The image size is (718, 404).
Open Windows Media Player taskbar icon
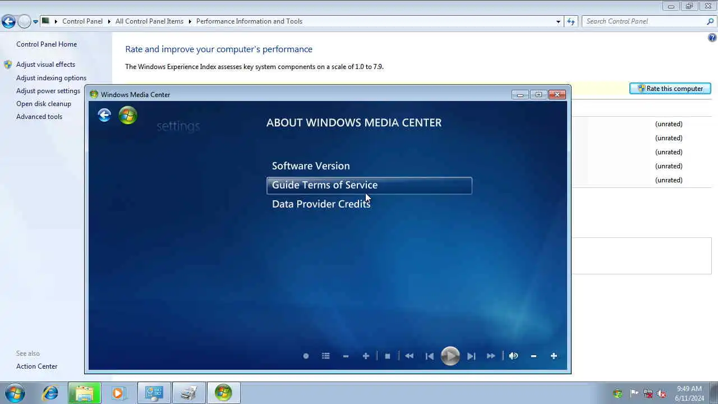coord(118,393)
